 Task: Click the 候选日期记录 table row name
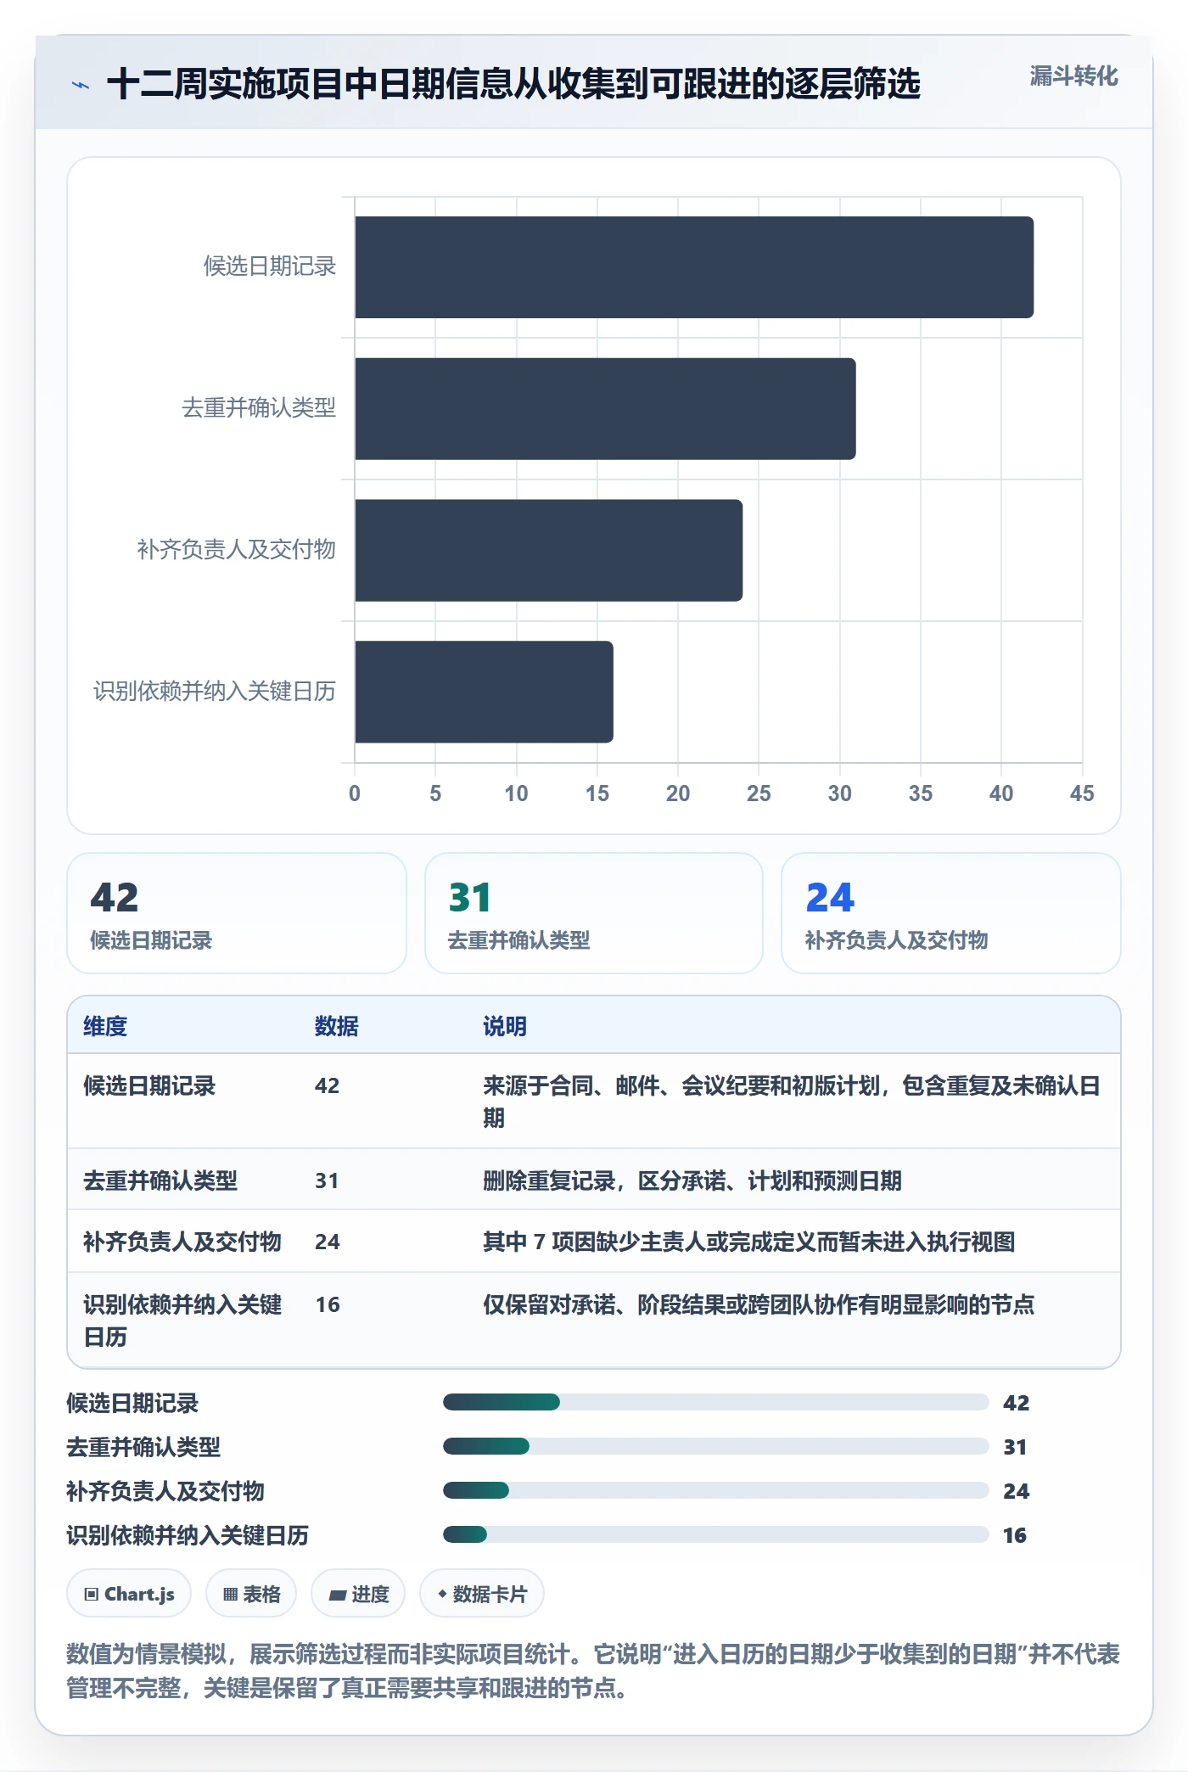tap(149, 1085)
